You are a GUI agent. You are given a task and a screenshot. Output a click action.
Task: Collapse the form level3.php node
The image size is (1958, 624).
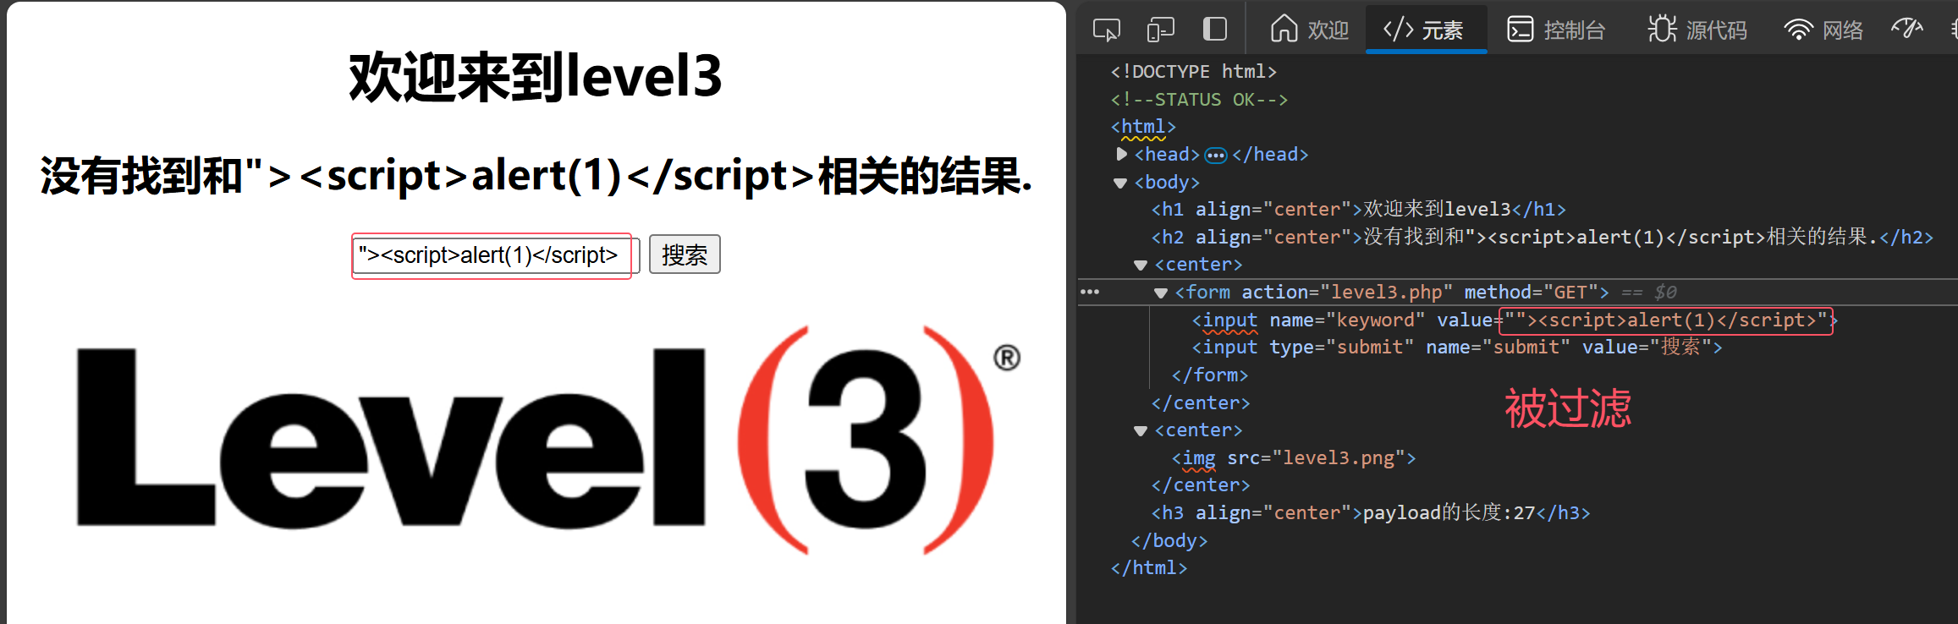pos(1161,293)
